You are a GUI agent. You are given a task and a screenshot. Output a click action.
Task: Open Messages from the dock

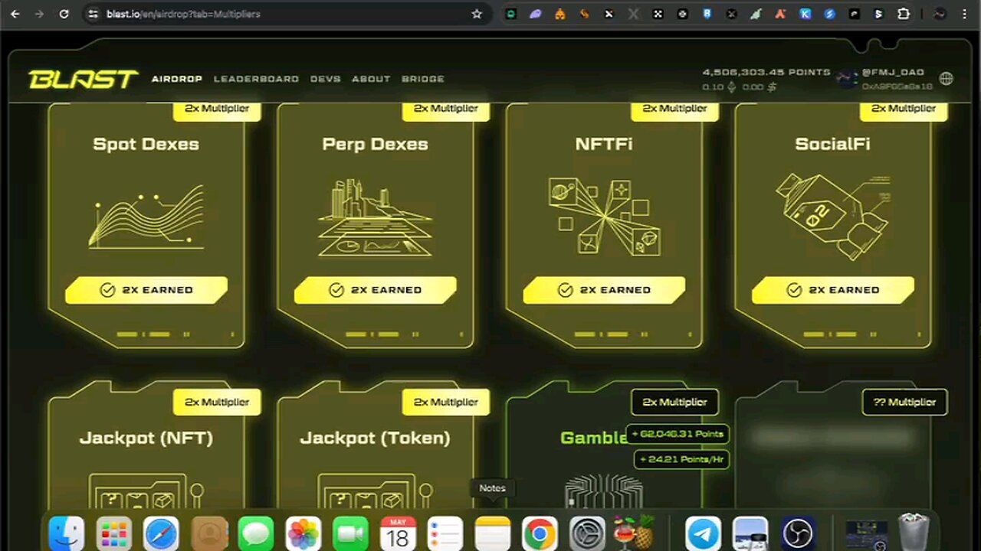256,533
